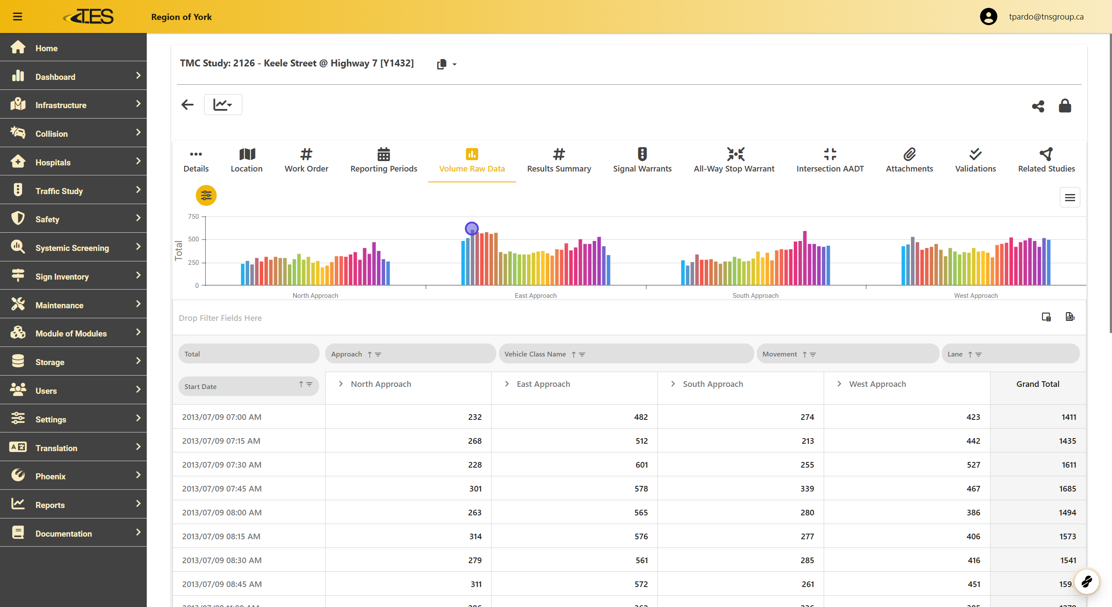Open the copy study dropdown arrow
Image resolution: width=1112 pixels, height=607 pixels.
[454, 64]
